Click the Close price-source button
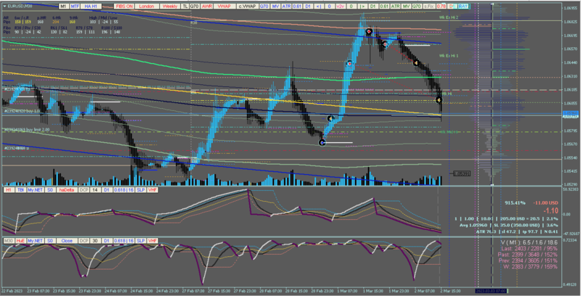The width and height of the screenshot is (581, 296). [x=67, y=241]
